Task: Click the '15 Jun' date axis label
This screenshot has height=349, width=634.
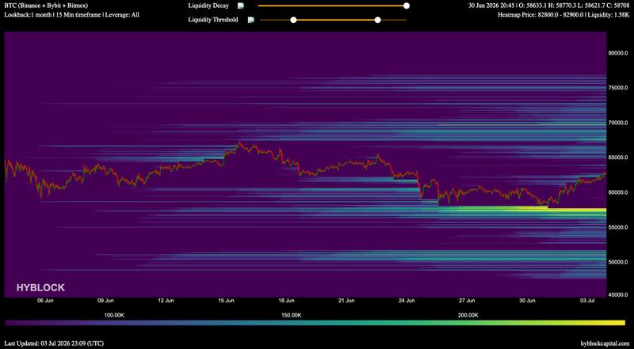Action: tap(226, 301)
